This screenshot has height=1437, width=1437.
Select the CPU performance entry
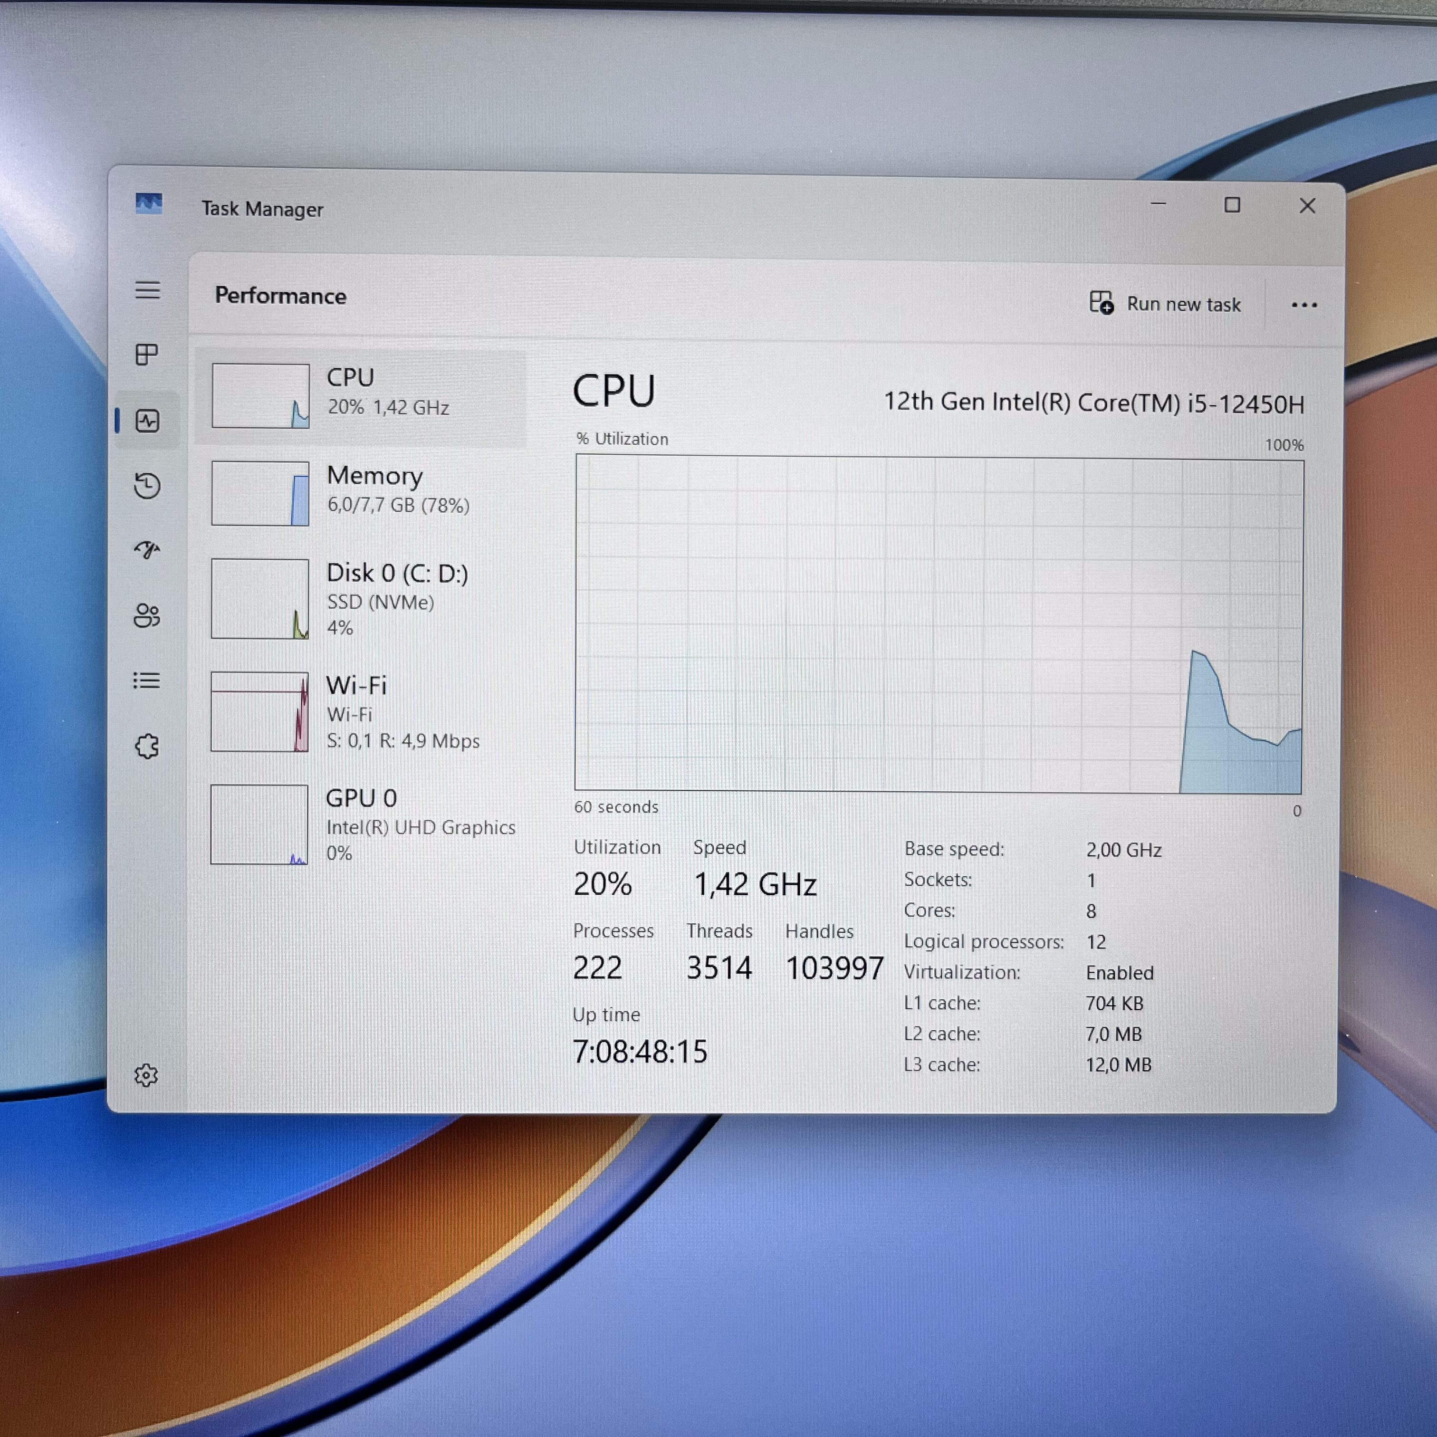[x=361, y=396]
